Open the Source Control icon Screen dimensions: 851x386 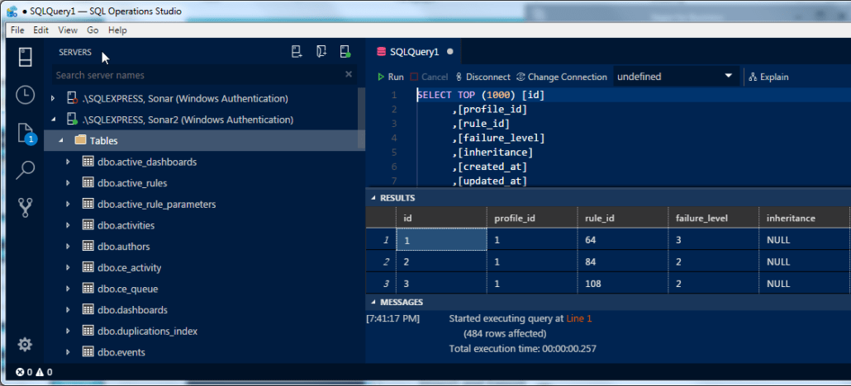[x=25, y=208]
